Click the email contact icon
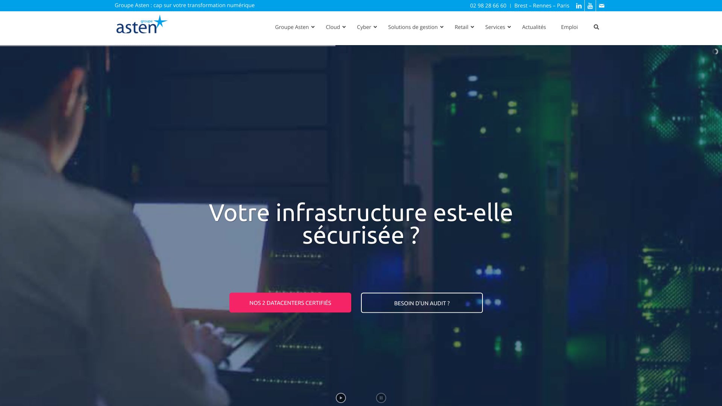Image resolution: width=722 pixels, height=406 pixels. (602, 6)
